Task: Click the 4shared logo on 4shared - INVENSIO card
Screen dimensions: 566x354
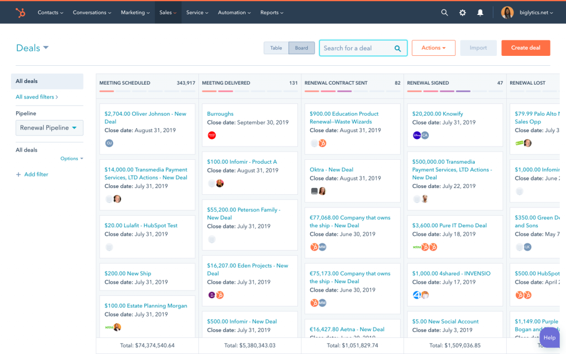Action: point(417,295)
